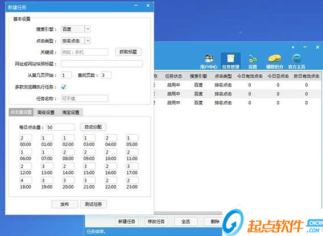Switch to the 高级设置 tab
The width and height of the screenshot is (323, 236).
pyautogui.click(x=45, y=112)
